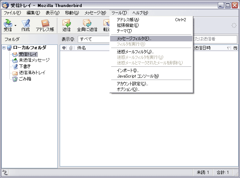Click the Thunderbird title bar icon

pos(5,5)
